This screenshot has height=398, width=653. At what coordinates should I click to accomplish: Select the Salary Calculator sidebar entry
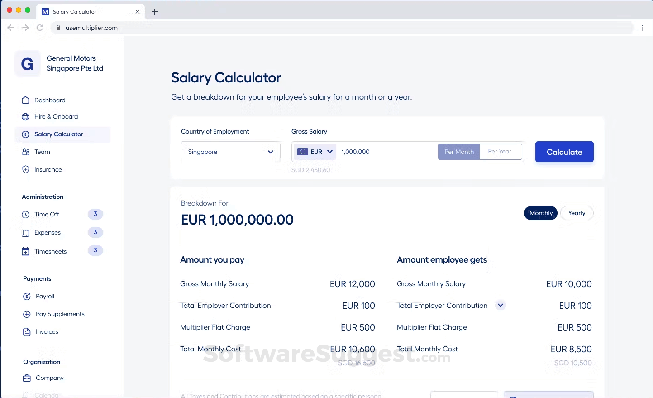pyautogui.click(x=58, y=134)
